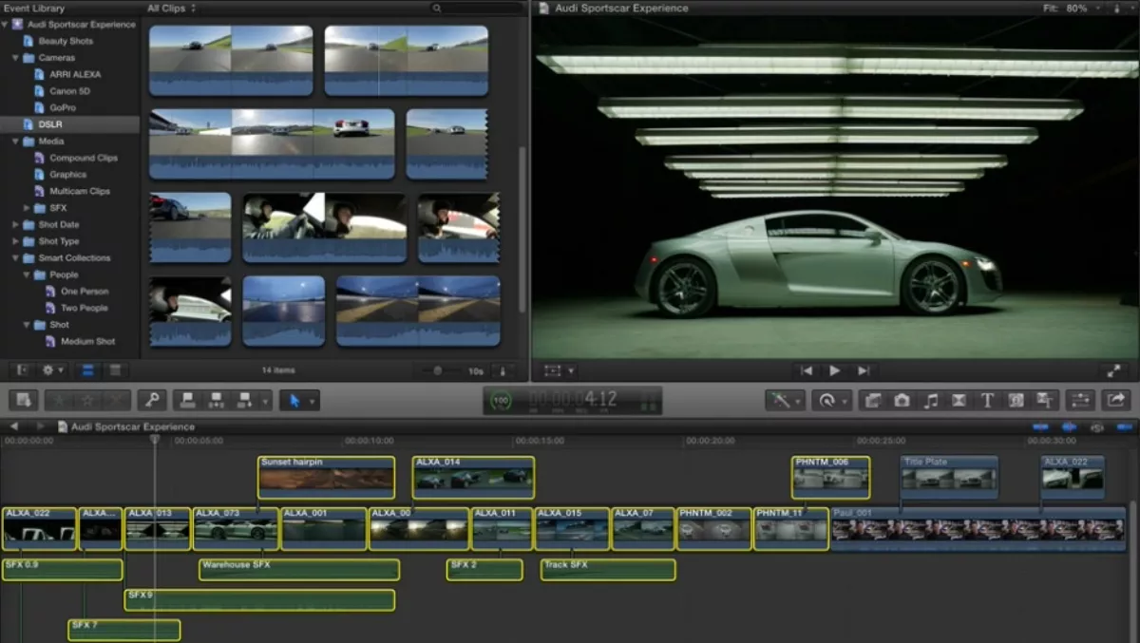The height and width of the screenshot is (643, 1140).
Task: Click the browser search field
Action: (475, 8)
